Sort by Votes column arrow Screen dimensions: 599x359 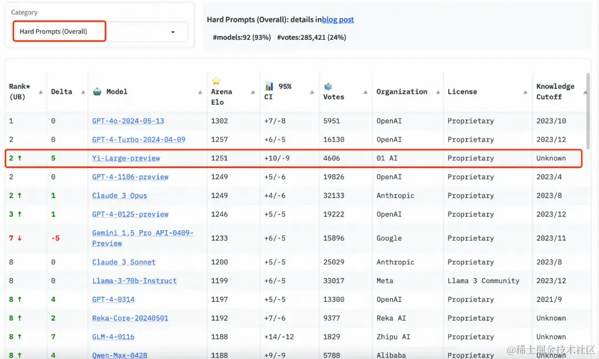pos(365,92)
